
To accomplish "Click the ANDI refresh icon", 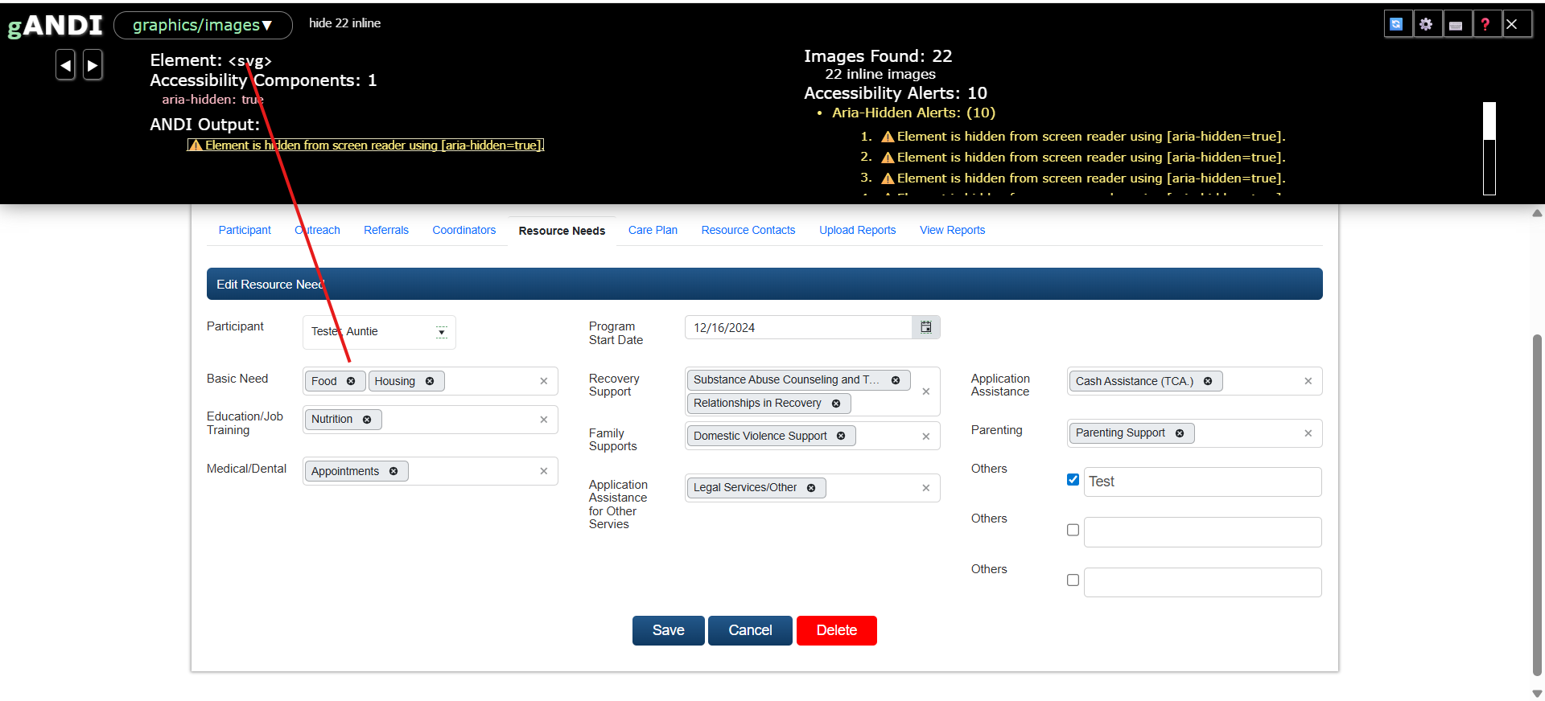I will click(x=1397, y=24).
